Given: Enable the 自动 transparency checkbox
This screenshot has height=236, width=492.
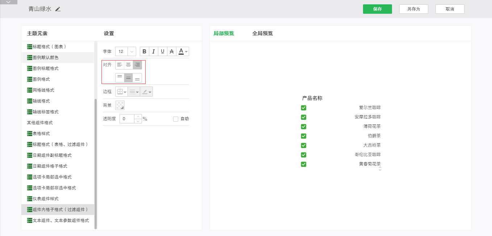Looking at the screenshot, I should point(176,119).
